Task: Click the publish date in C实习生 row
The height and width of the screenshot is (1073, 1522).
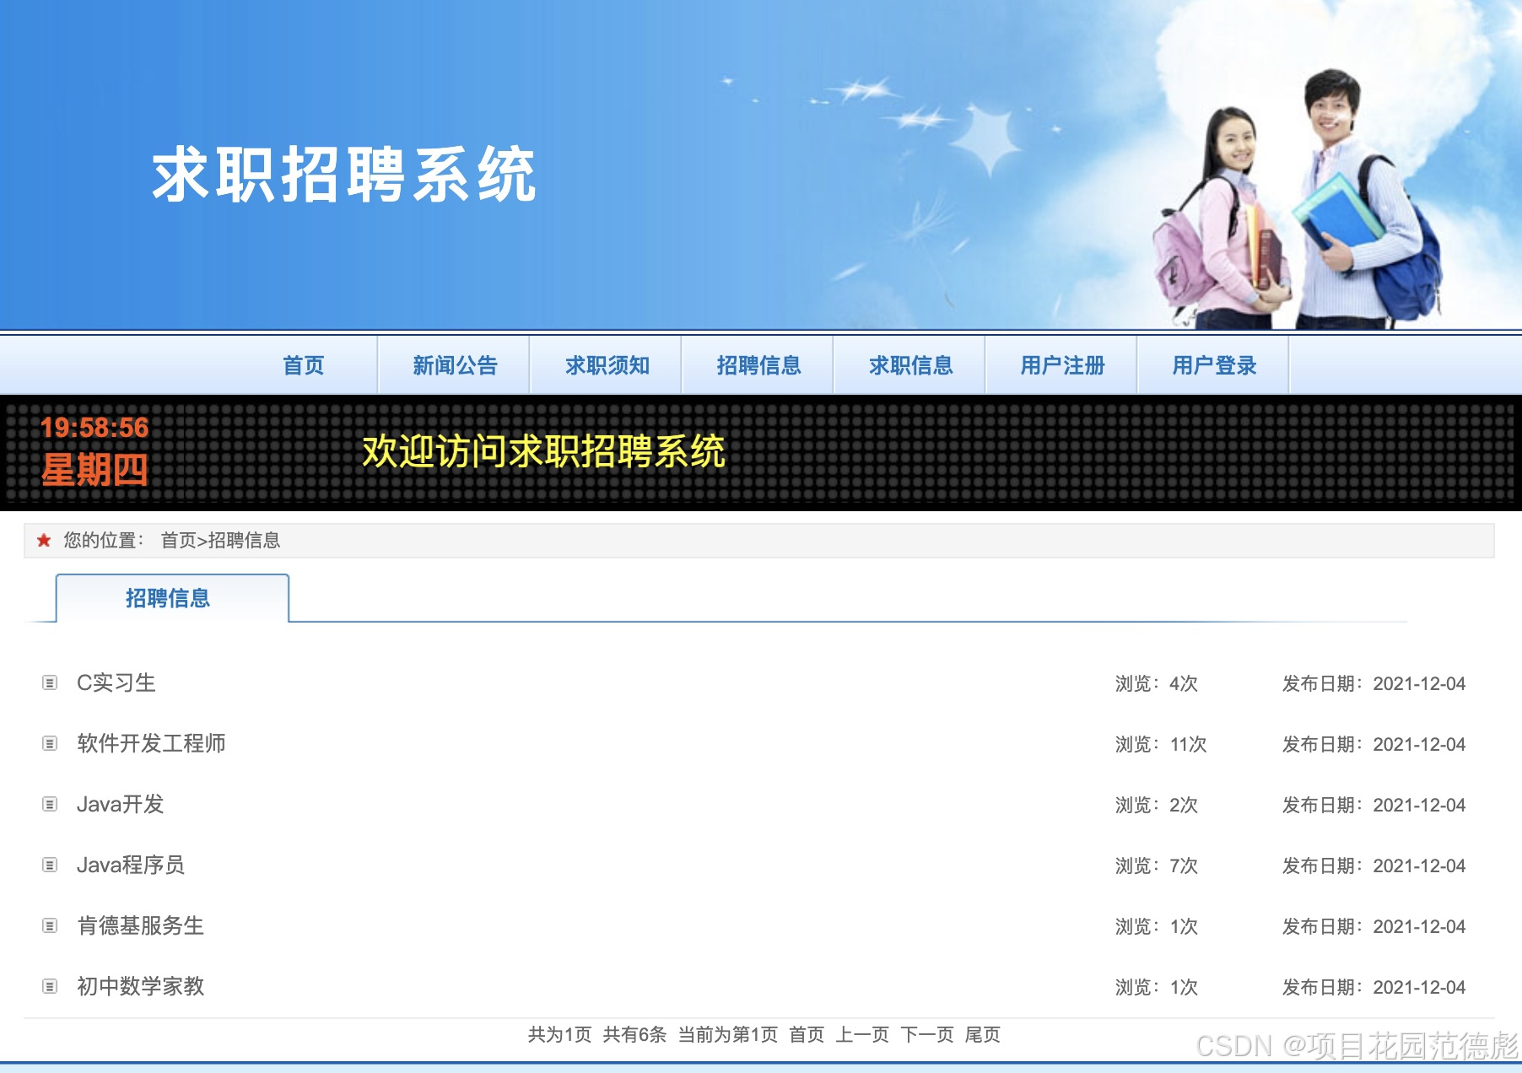Action: (x=1374, y=683)
